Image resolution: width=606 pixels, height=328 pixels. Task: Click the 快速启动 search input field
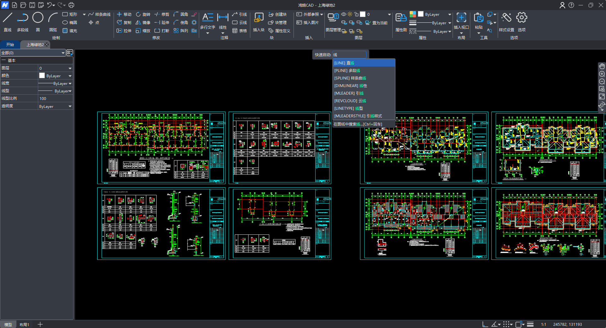coord(349,55)
